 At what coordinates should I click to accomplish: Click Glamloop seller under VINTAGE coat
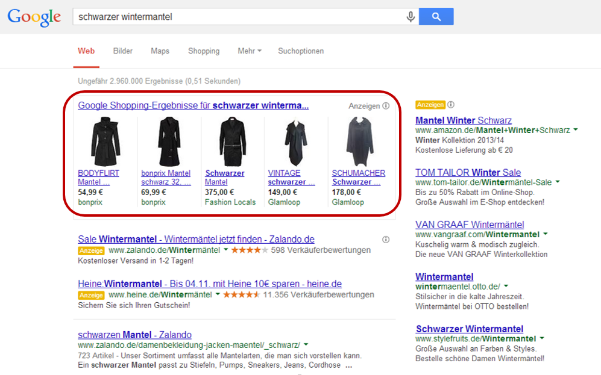[x=284, y=202]
